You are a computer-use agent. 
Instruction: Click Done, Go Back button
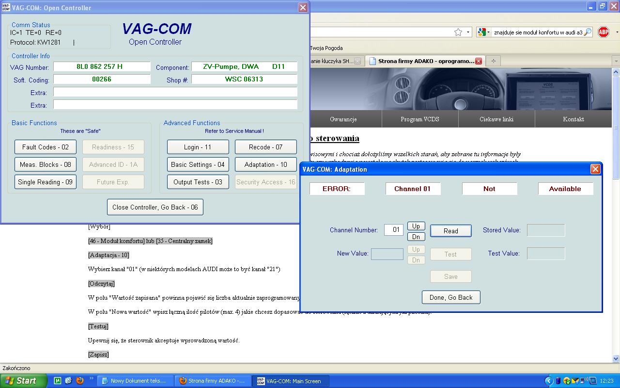coord(451,297)
